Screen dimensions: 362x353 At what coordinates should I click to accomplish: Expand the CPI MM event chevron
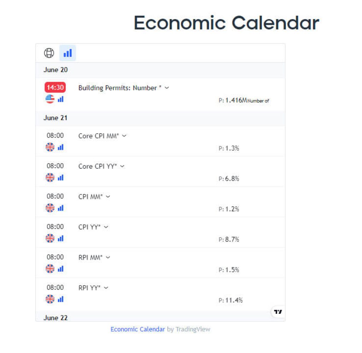click(108, 197)
